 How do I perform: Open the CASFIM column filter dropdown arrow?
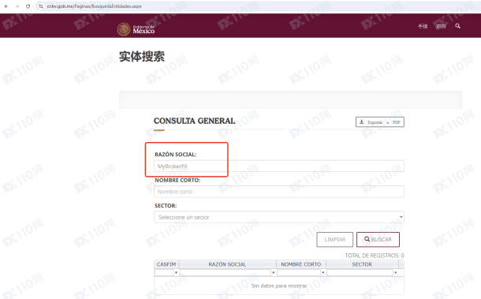pyautogui.click(x=176, y=273)
